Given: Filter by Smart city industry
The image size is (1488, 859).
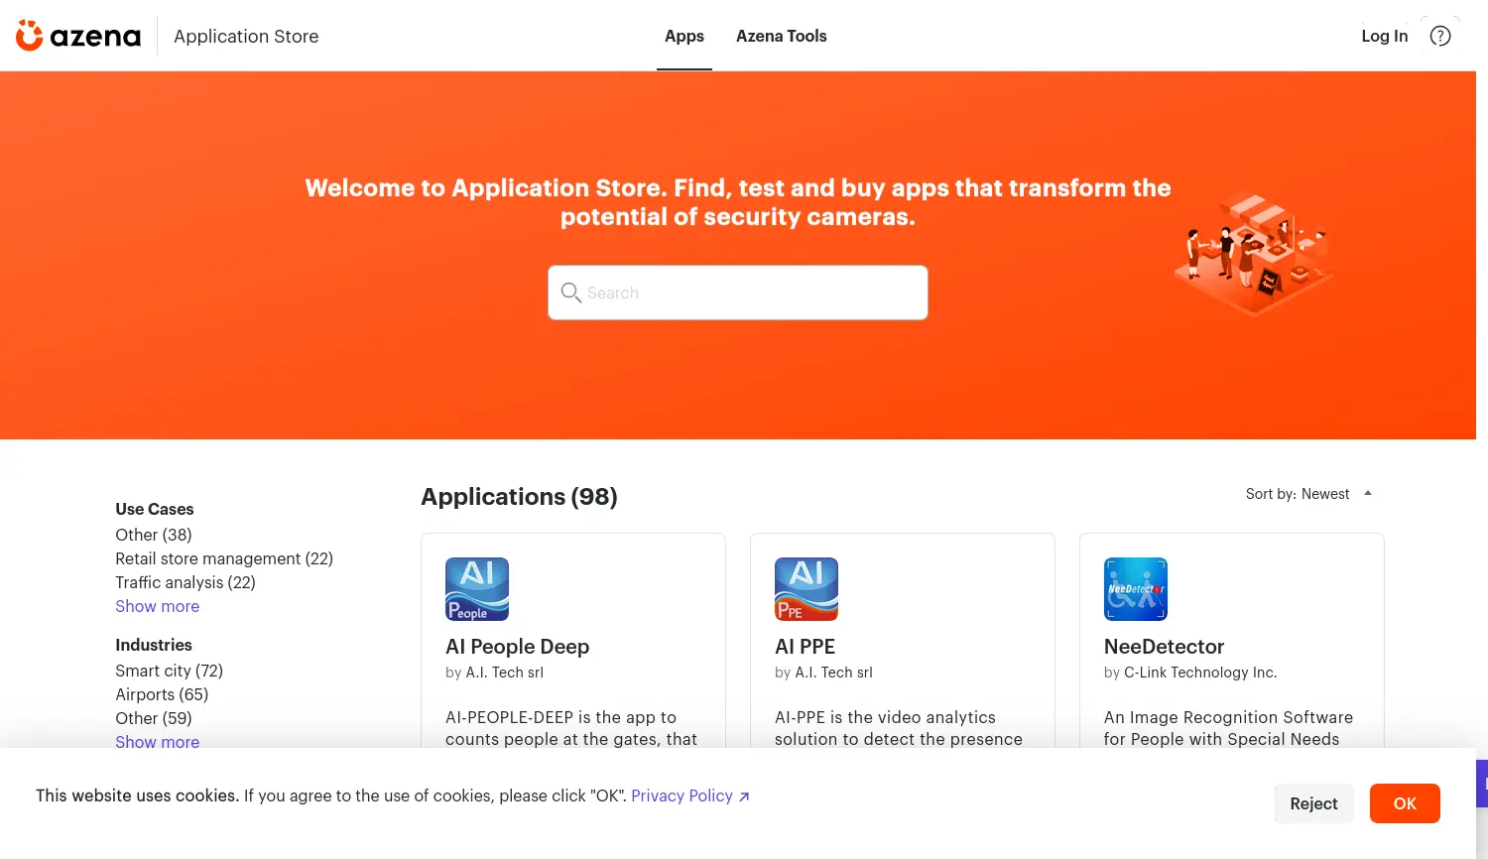Looking at the screenshot, I should (169, 671).
